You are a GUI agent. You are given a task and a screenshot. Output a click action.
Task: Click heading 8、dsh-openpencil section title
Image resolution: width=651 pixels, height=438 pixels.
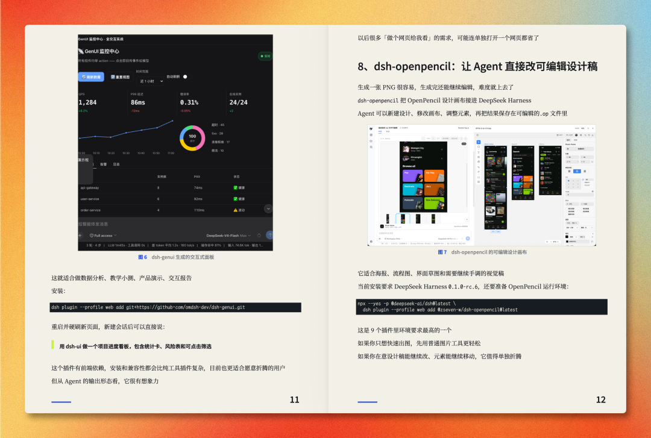(477, 66)
